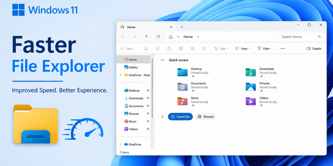Go back with the left arrow
Screen dimensions: 333x166
pos(123,37)
